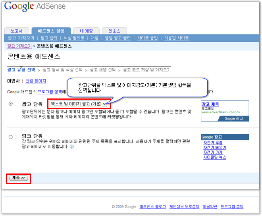The image size is (262, 216).
Task: Click the 사이클링 뉴스 sample link
Action: coord(215,157)
